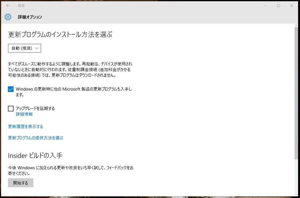Image resolution: width=300 pixels, height=198 pixels.
Task: Close the settings window
Action: (292, 6)
